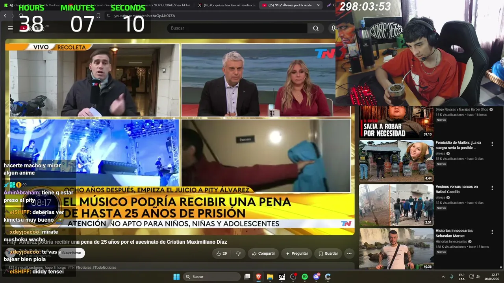Screen dimensions: 504x283
Task: Click the Windows taskbar Buscar search box
Action: coord(212,277)
